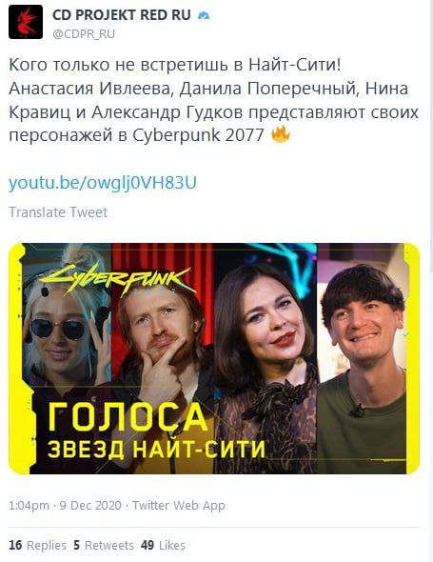The height and width of the screenshot is (562, 433).
Task: Show the 49 Likes list
Action: 163,545
